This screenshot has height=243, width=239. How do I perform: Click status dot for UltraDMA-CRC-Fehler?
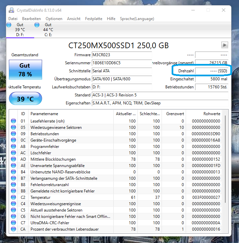[13, 223]
